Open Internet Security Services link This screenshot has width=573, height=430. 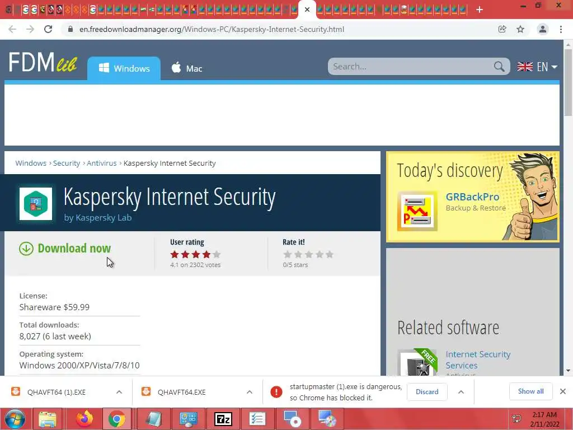point(478,360)
